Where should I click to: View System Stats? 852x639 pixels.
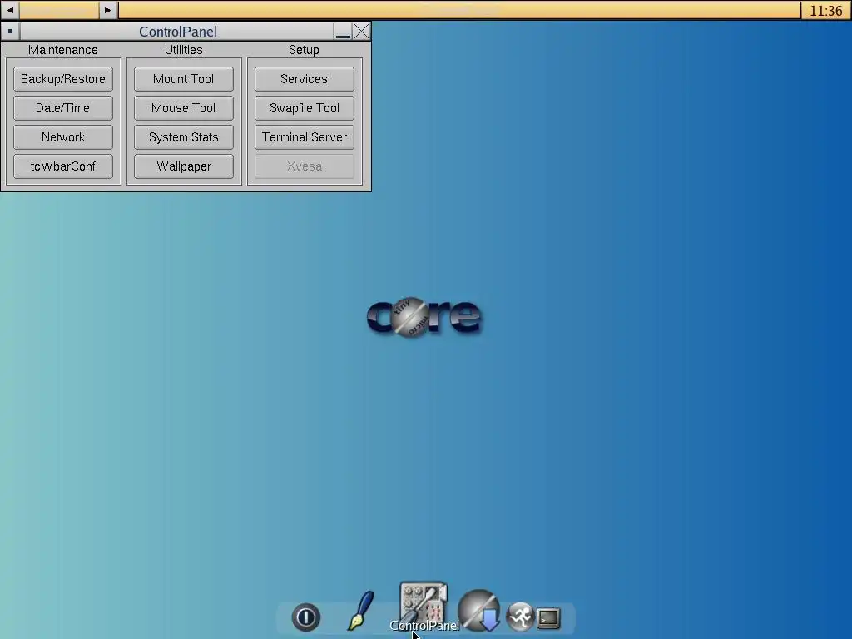point(184,137)
